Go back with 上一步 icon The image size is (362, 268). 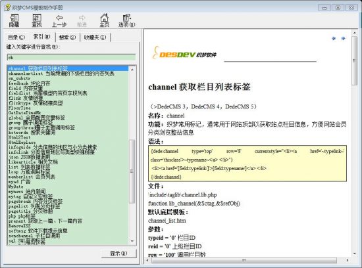click(x=59, y=20)
